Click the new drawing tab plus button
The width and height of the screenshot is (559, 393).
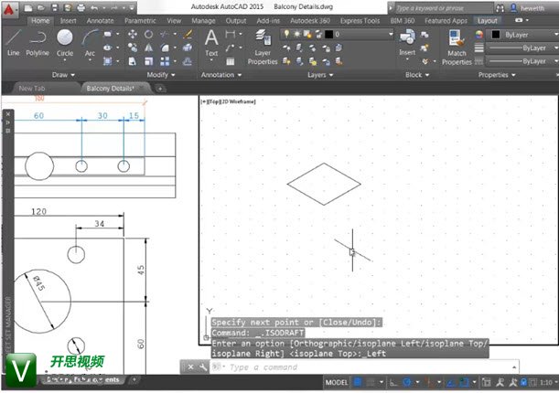[161, 88]
